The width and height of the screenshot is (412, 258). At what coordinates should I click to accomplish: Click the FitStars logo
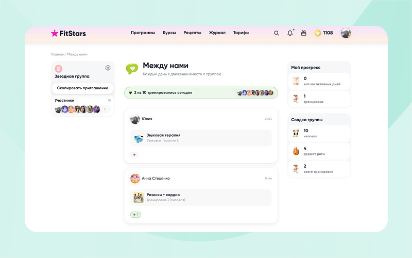click(x=68, y=33)
